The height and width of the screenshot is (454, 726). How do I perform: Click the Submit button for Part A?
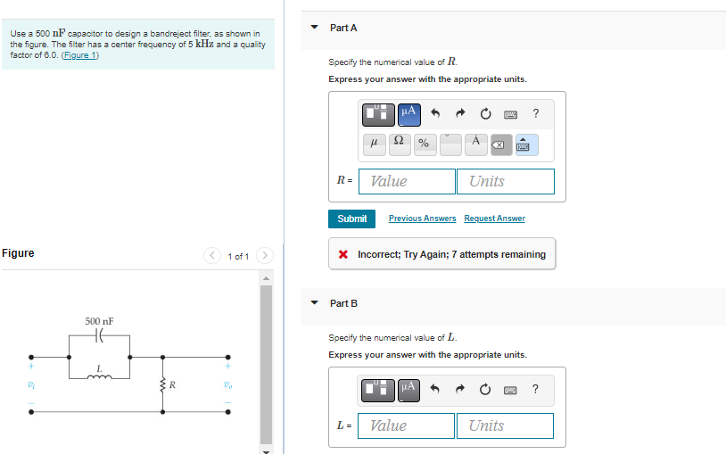click(x=352, y=219)
